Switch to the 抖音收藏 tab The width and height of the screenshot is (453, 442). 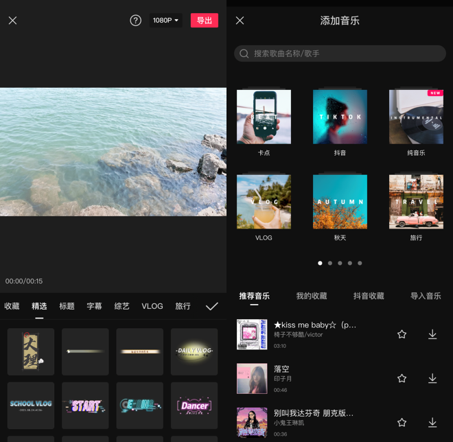[x=369, y=296]
